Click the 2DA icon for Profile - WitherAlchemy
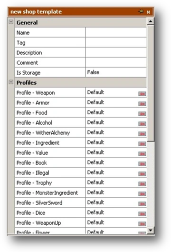The width and height of the screenshot is (171, 252). pos(142,134)
